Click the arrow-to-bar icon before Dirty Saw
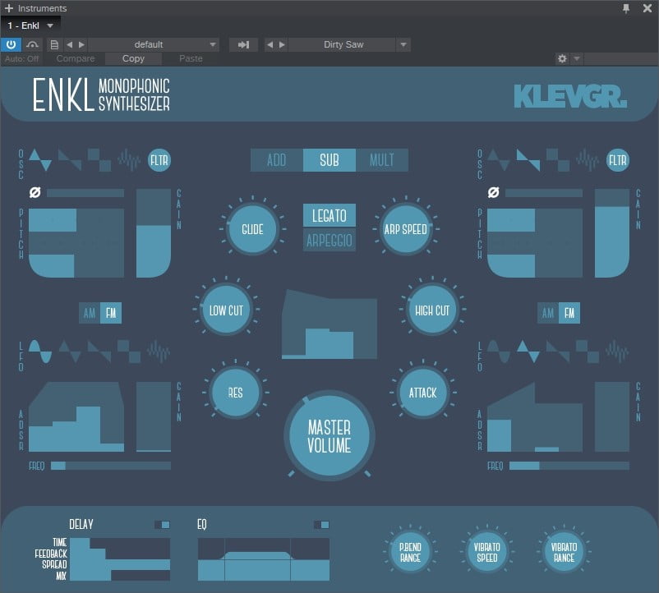659x593 pixels. pyautogui.click(x=243, y=44)
